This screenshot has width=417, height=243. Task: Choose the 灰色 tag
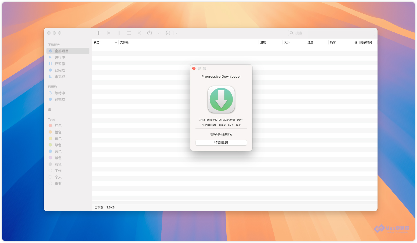[68, 164]
